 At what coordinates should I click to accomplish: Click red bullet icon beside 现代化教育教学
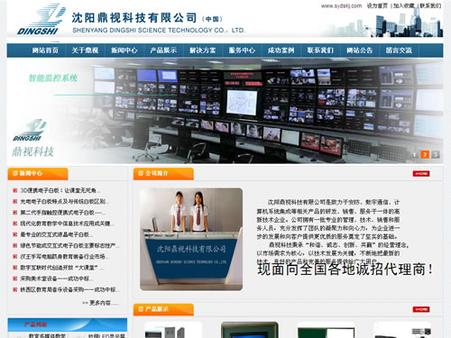14,224
